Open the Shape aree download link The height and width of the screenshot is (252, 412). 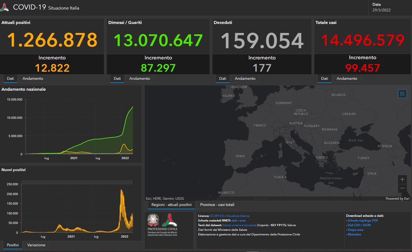tap(356, 230)
